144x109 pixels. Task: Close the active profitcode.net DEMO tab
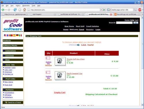point(111,14)
